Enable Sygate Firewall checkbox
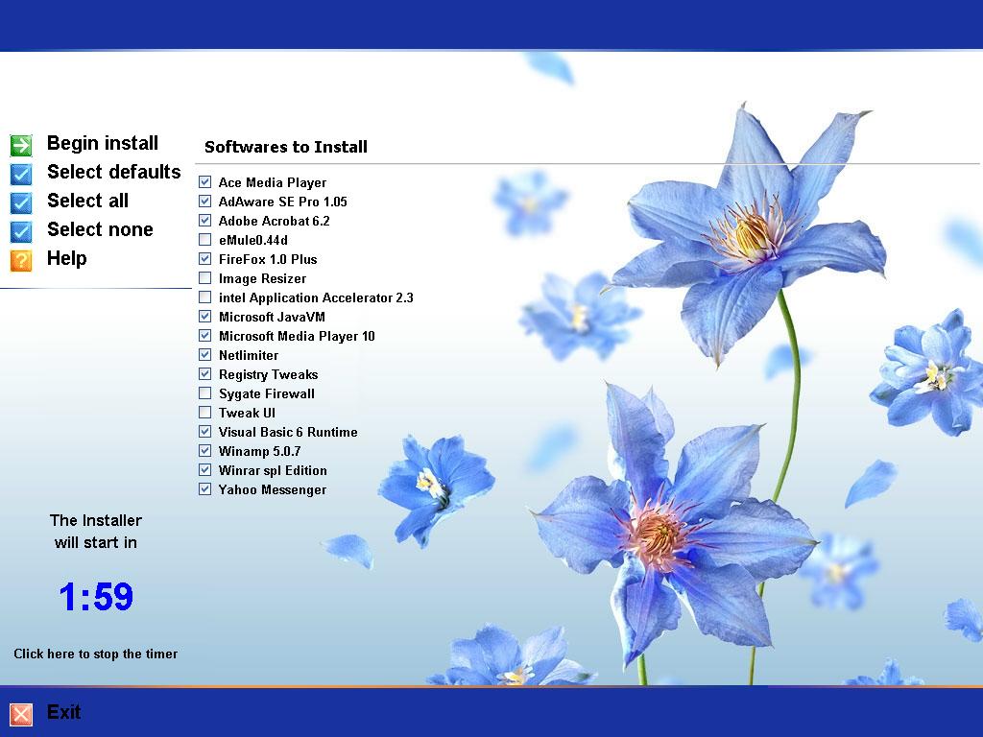 pyautogui.click(x=205, y=392)
